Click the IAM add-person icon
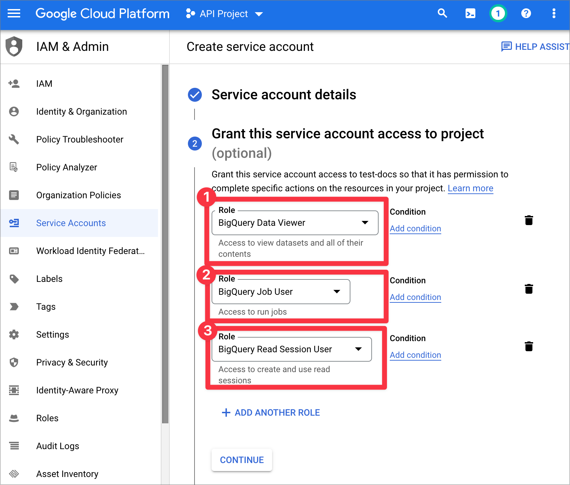The image size is (570, 485). click(14, 84)
